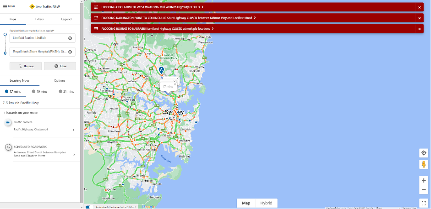This screenshot has height=209, width=431.
Task: Click the Reverse trip button
Action: pos(26,66)
